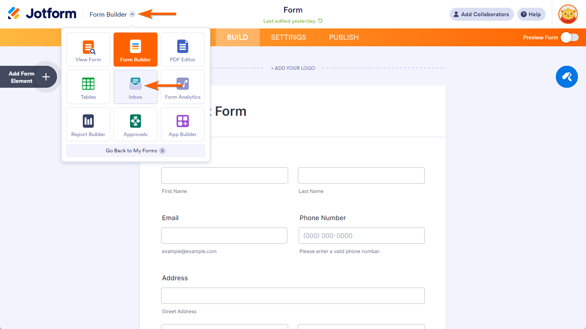Switch to the PUBLISH tab

pos(343,37)
